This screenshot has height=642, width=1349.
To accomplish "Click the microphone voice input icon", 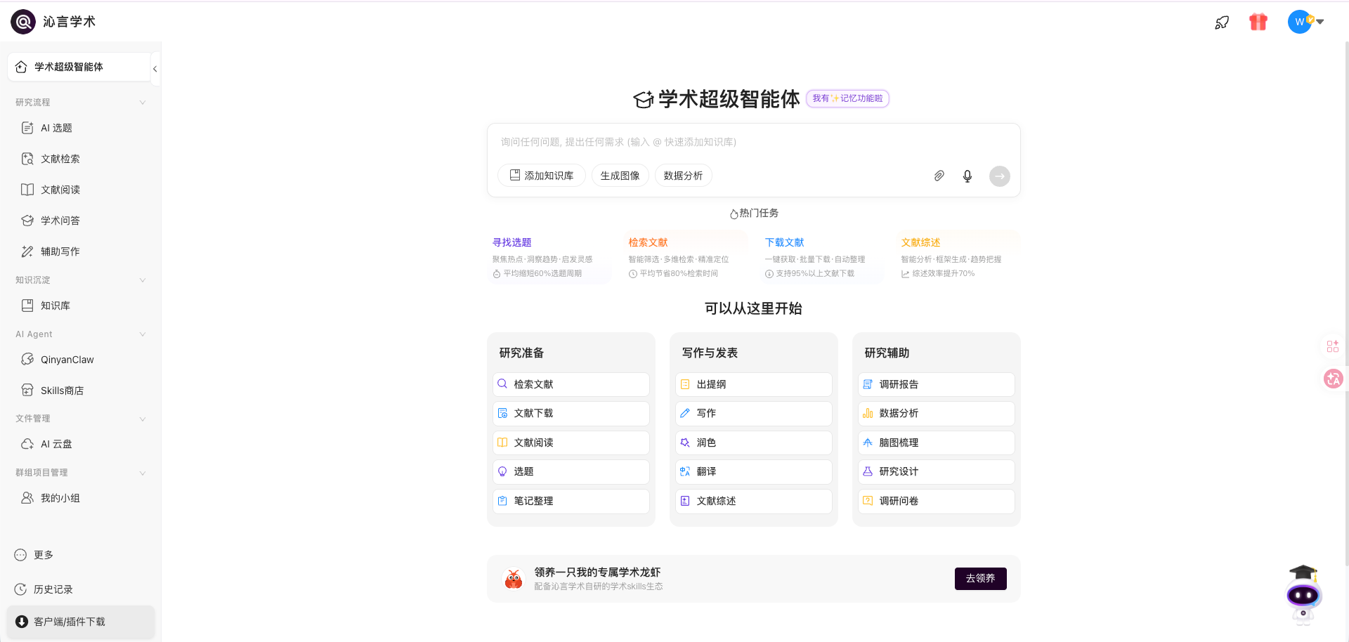I will pyautogui.click(x=967, y=176).
